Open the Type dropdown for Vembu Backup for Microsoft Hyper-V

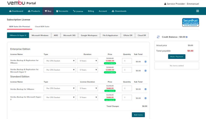click(x=60, y=97)
